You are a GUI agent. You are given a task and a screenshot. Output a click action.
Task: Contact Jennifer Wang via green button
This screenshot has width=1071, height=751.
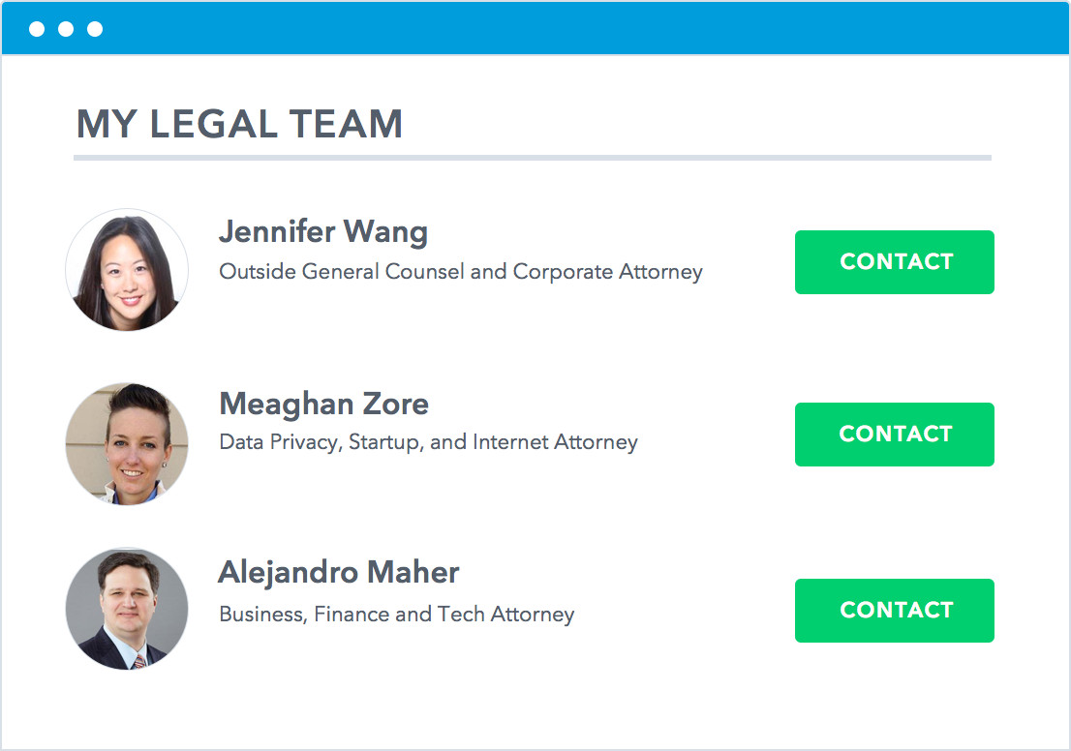[x=894, y=262]
